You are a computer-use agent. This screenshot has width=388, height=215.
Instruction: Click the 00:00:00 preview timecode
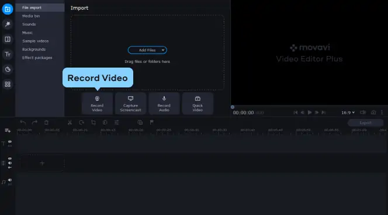click(x=243, y=112)
